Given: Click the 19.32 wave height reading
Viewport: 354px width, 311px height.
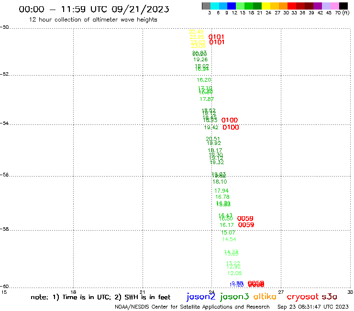Looking at the screenshot, I should [217, 162].
